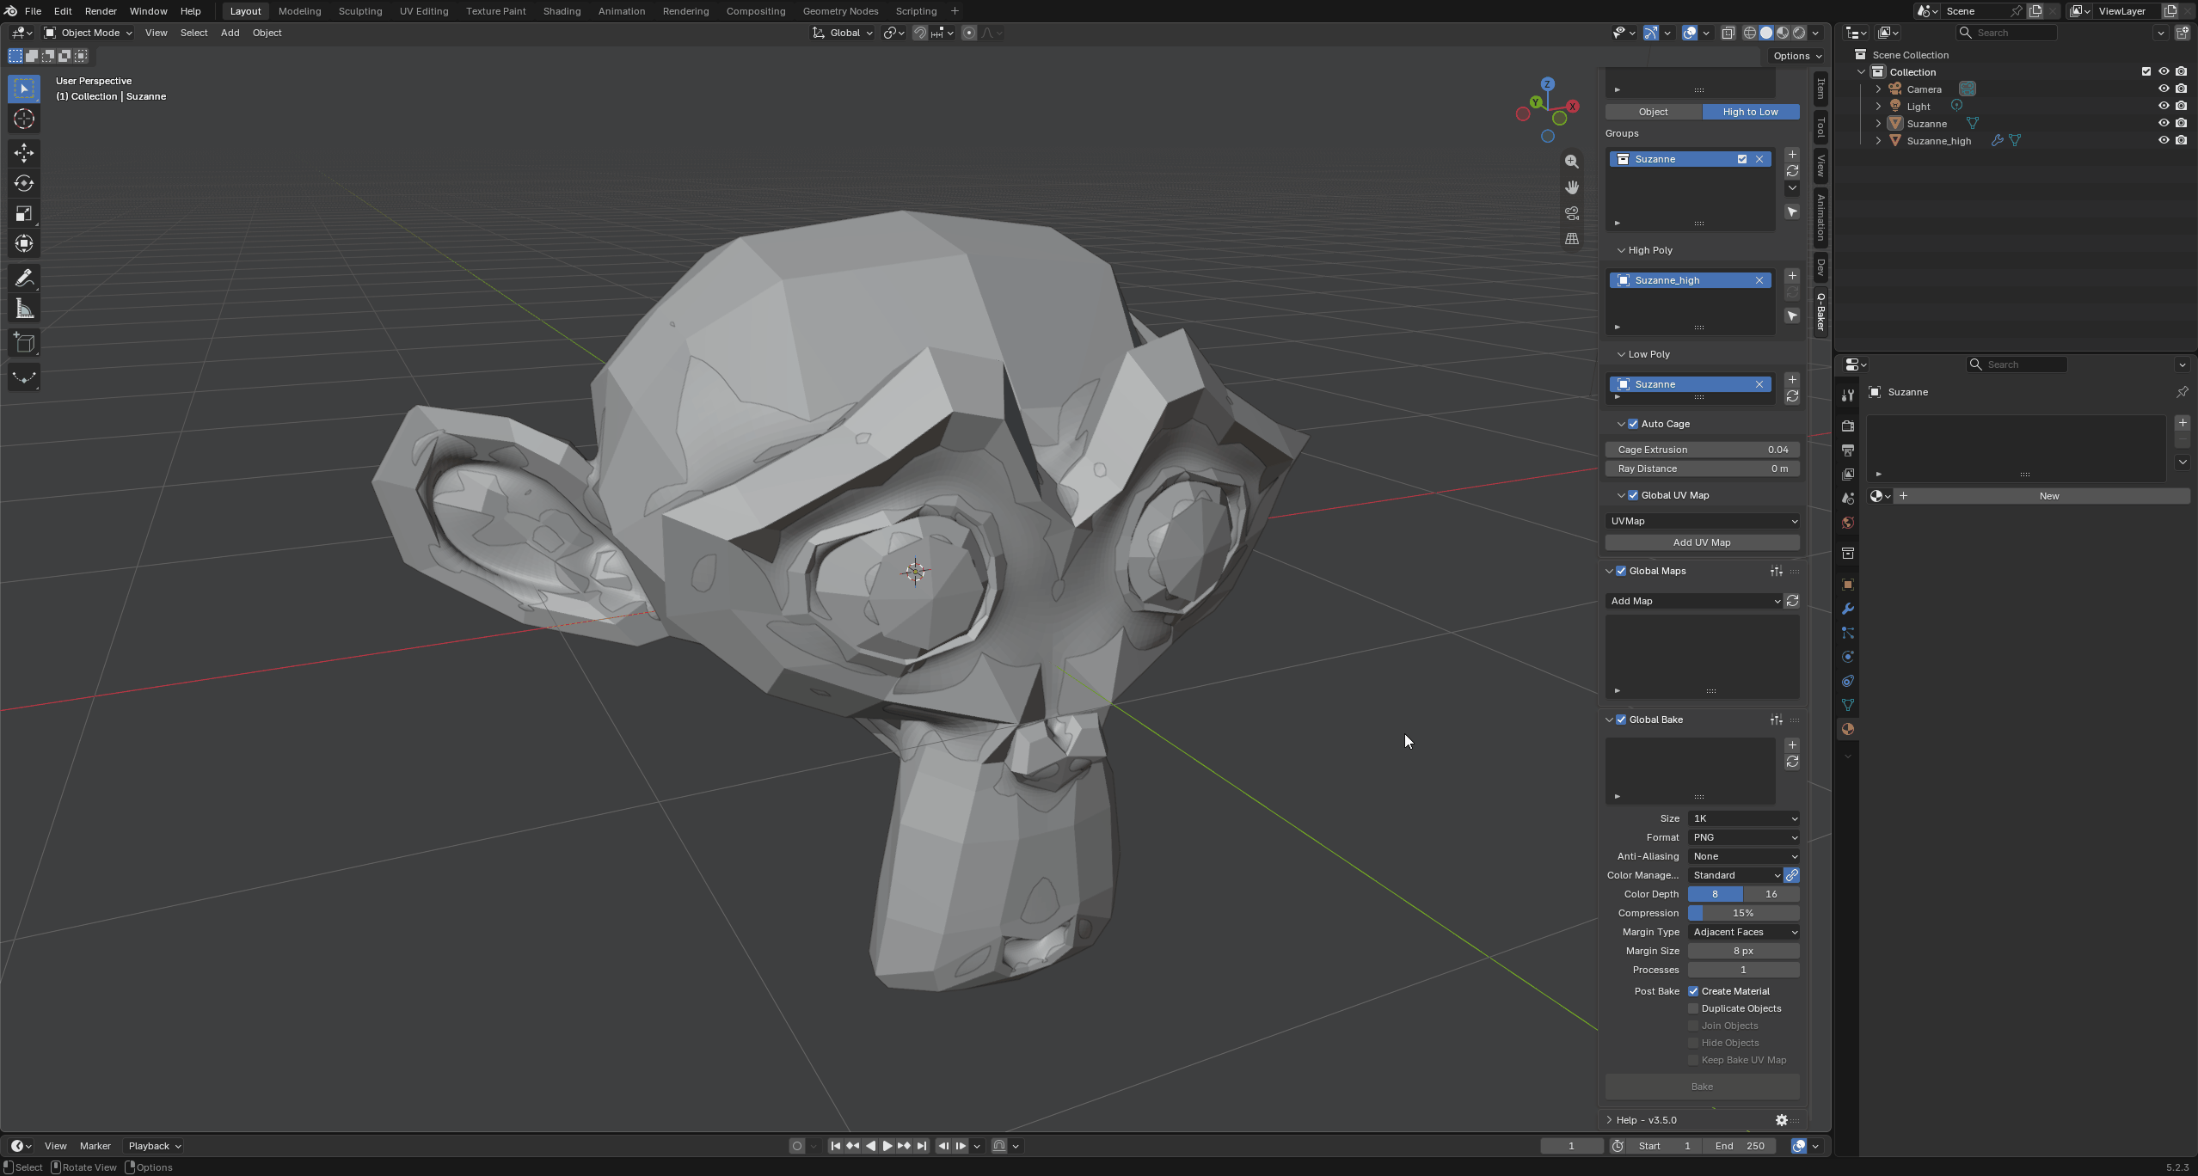
Task: Collapse the High Poly section
Action: 1621,250
